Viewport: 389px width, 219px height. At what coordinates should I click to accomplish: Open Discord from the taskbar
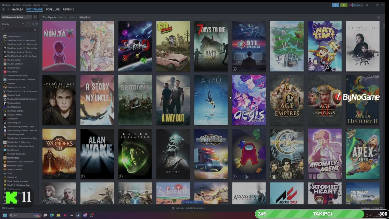tap(85, 215)
